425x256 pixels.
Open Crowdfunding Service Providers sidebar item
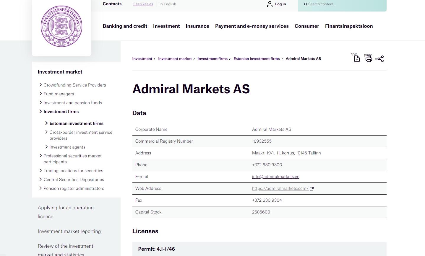(75, 85)
